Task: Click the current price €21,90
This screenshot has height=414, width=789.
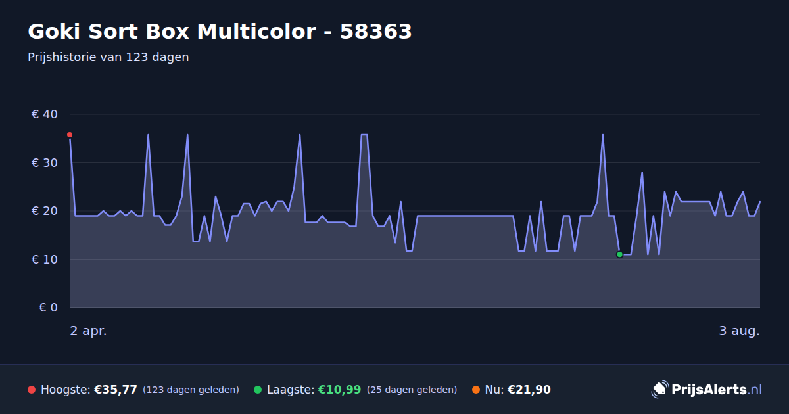Action: [x=529, y=390]
